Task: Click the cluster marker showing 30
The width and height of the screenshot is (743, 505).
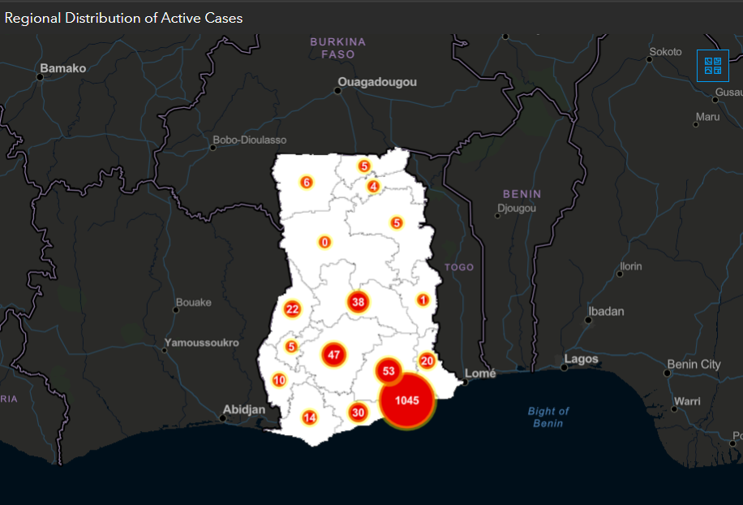Action: point(358,412)
